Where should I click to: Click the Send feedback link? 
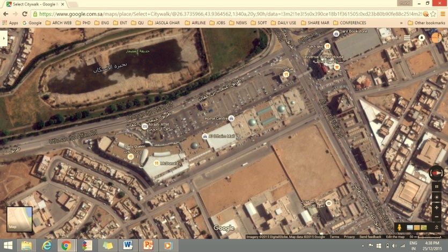coord(370,236)
